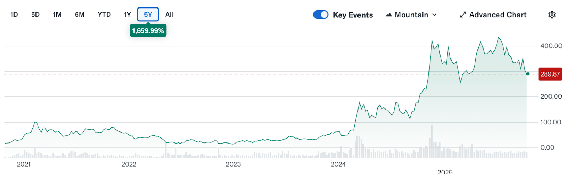Open chart settings gear icon
568x174 pixels.
pos(552,15)
